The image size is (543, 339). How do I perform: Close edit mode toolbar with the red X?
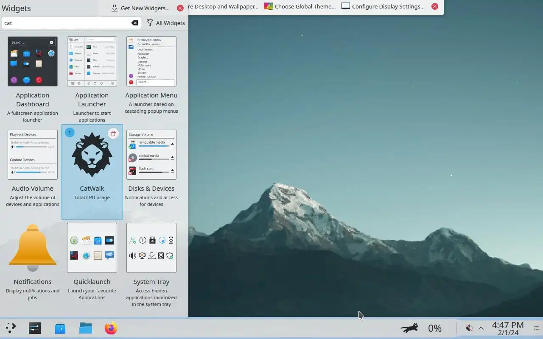pos(435,6)
